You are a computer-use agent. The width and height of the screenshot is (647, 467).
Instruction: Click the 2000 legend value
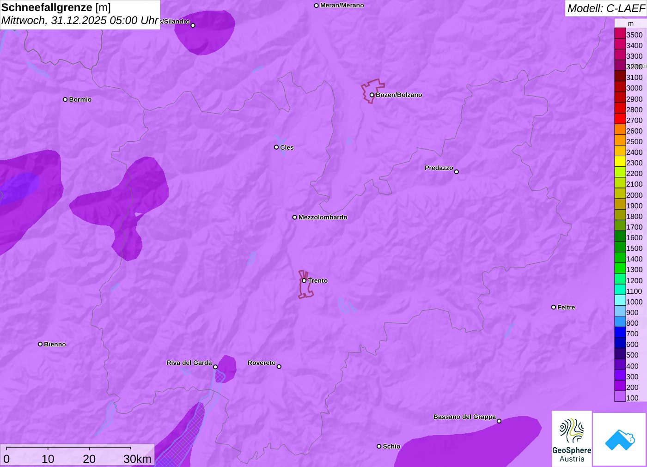coord(635,195)
